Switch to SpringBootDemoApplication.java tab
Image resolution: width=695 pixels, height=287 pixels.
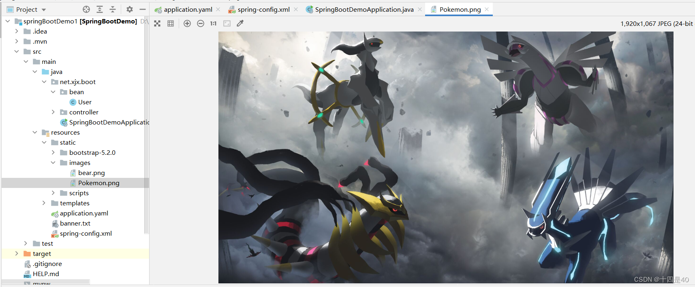coord(364,9)
